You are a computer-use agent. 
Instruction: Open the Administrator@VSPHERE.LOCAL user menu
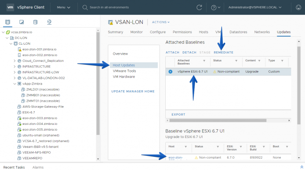click(x=255, y=7)
